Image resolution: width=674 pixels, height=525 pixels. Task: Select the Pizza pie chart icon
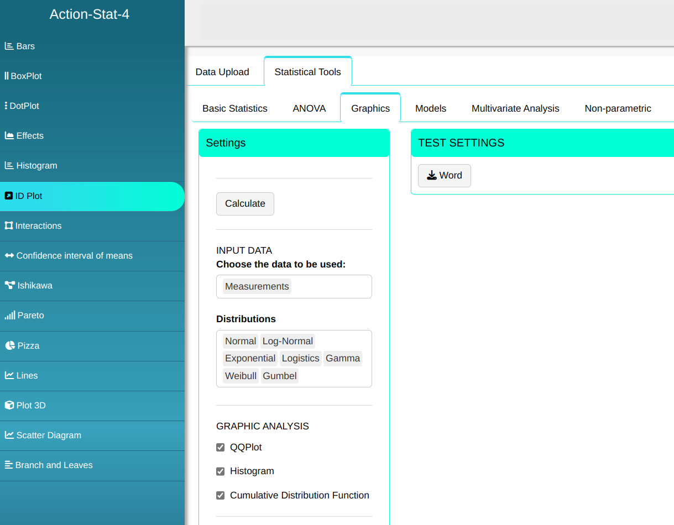click(x=9, y=346)
